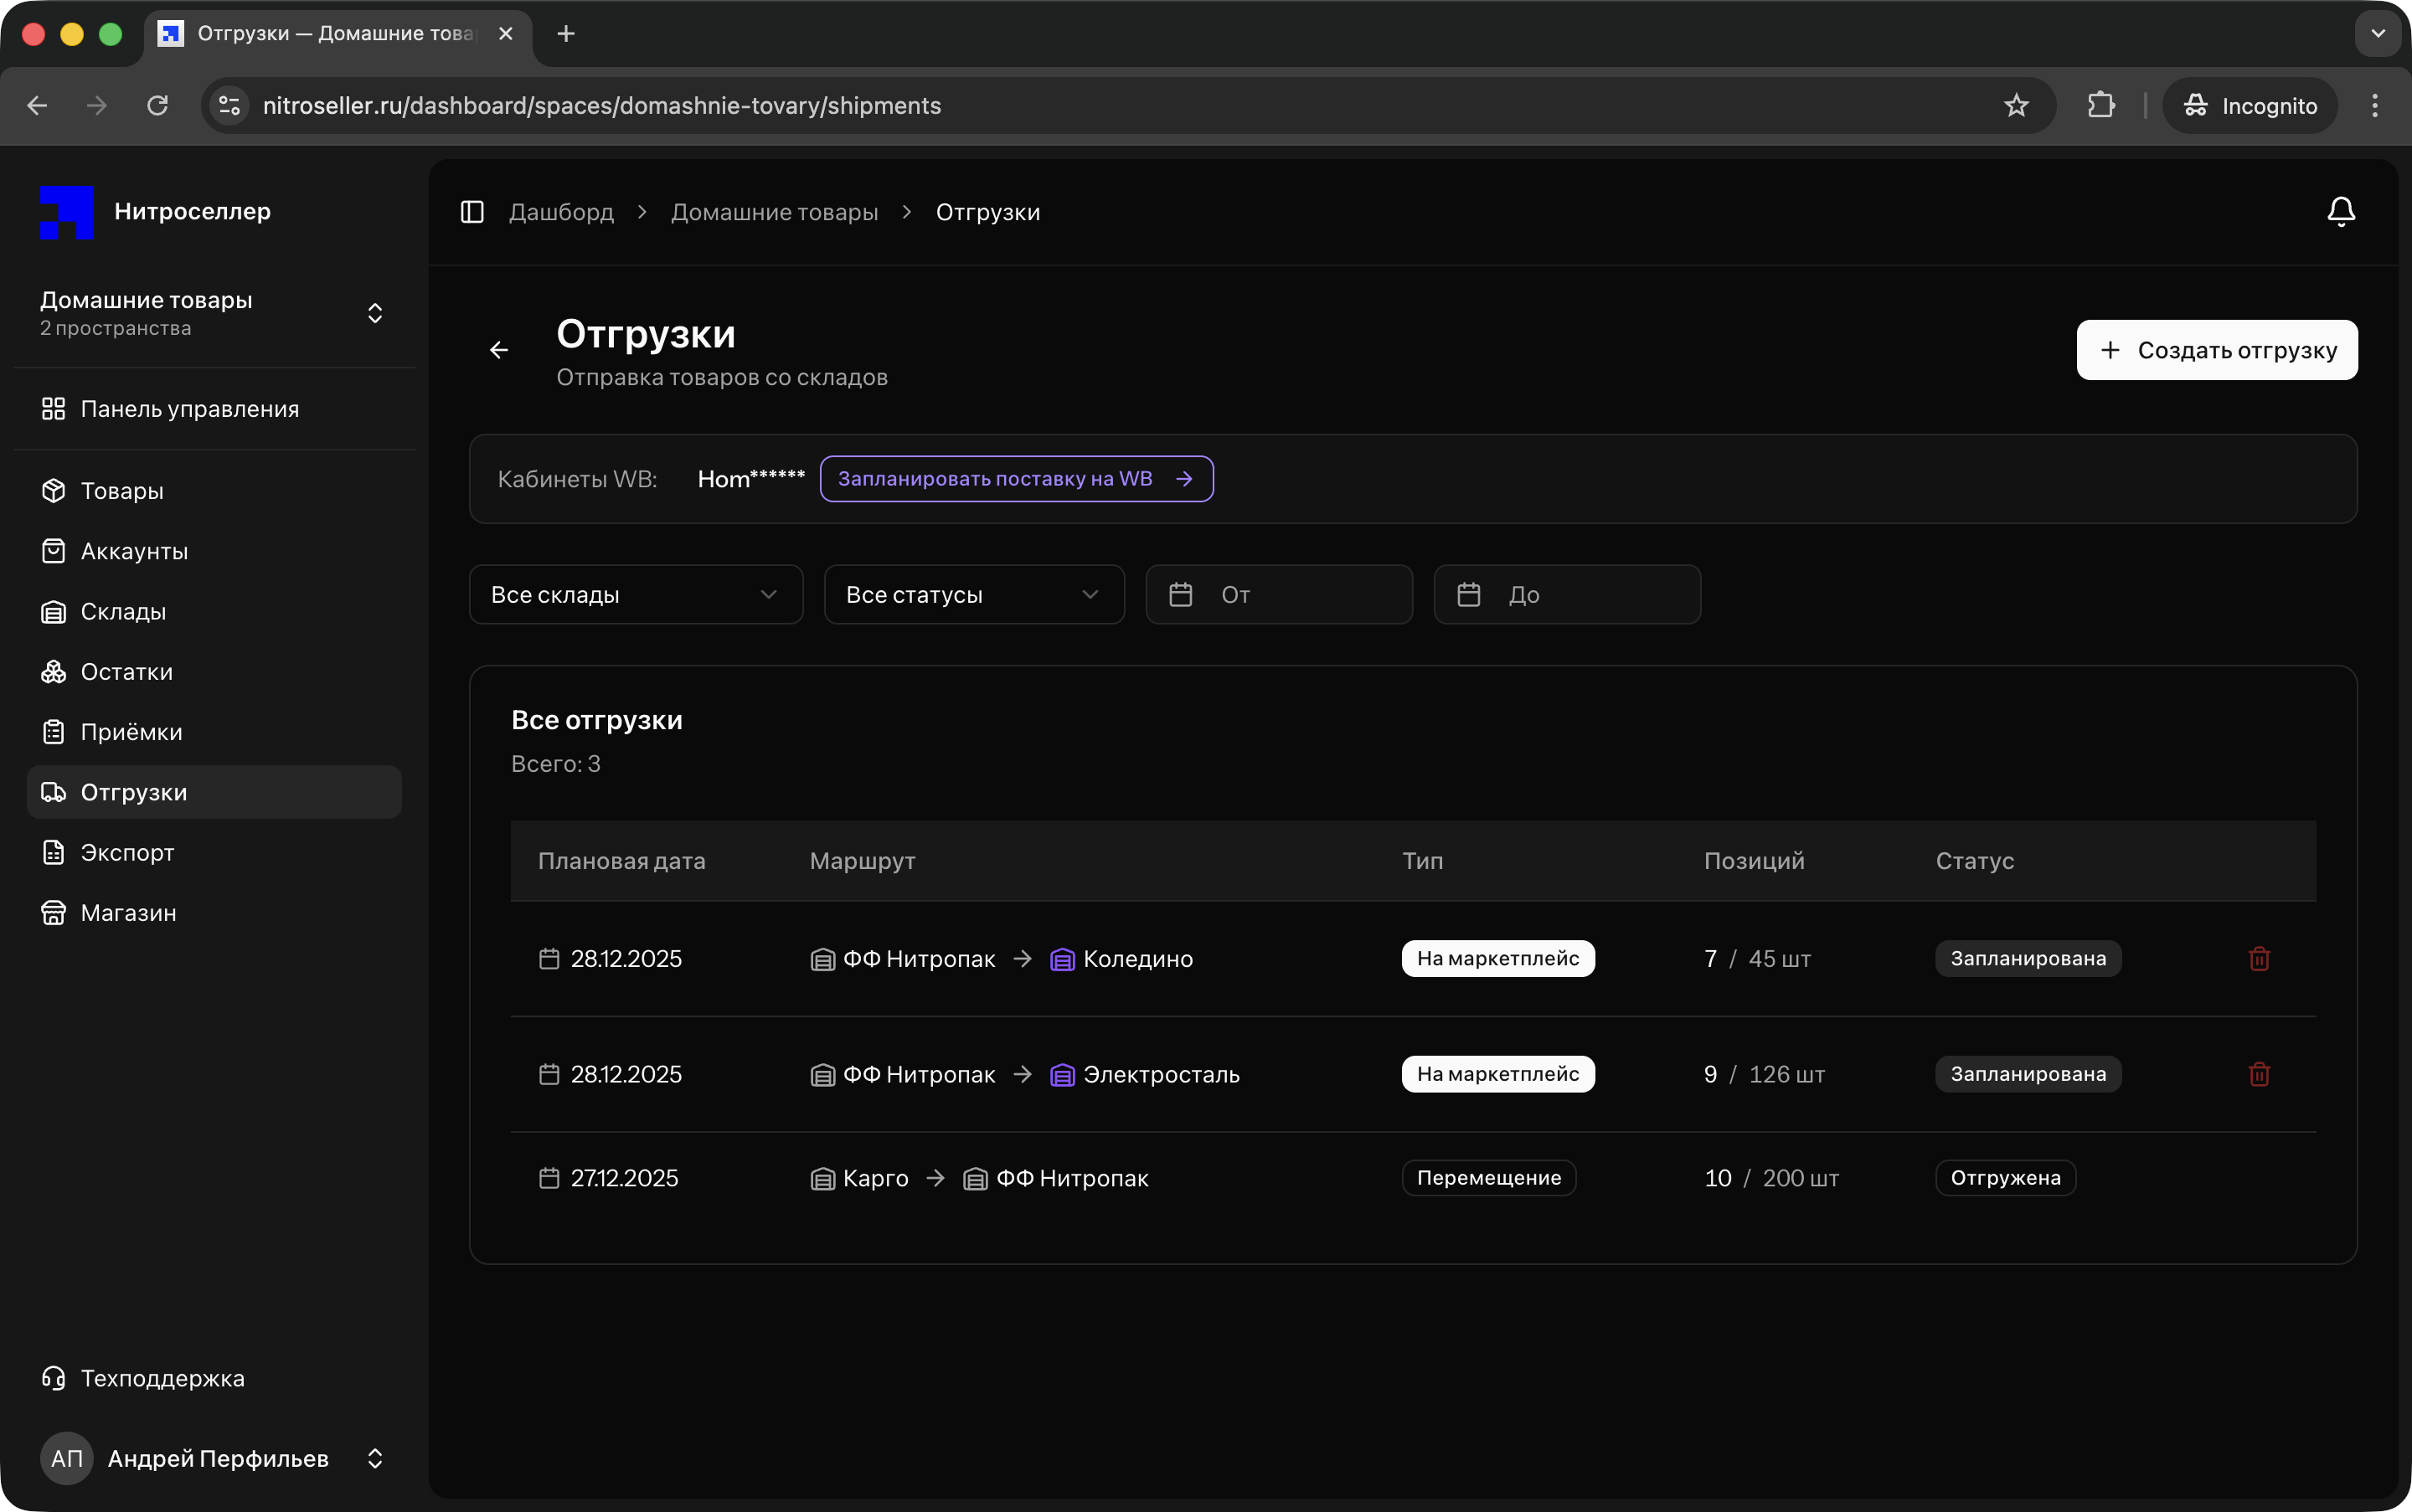Click the Создать отгрузку button

(x=2216, y=350)
